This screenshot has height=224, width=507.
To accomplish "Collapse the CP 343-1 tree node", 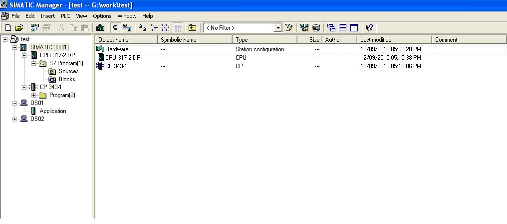I will tap(24, 87).
